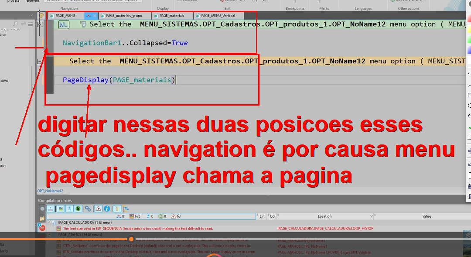
Task: Select the IPAGE_CALCULADORA (1 UI error) row
Action: pyautogui.click(x=85, y=223)
